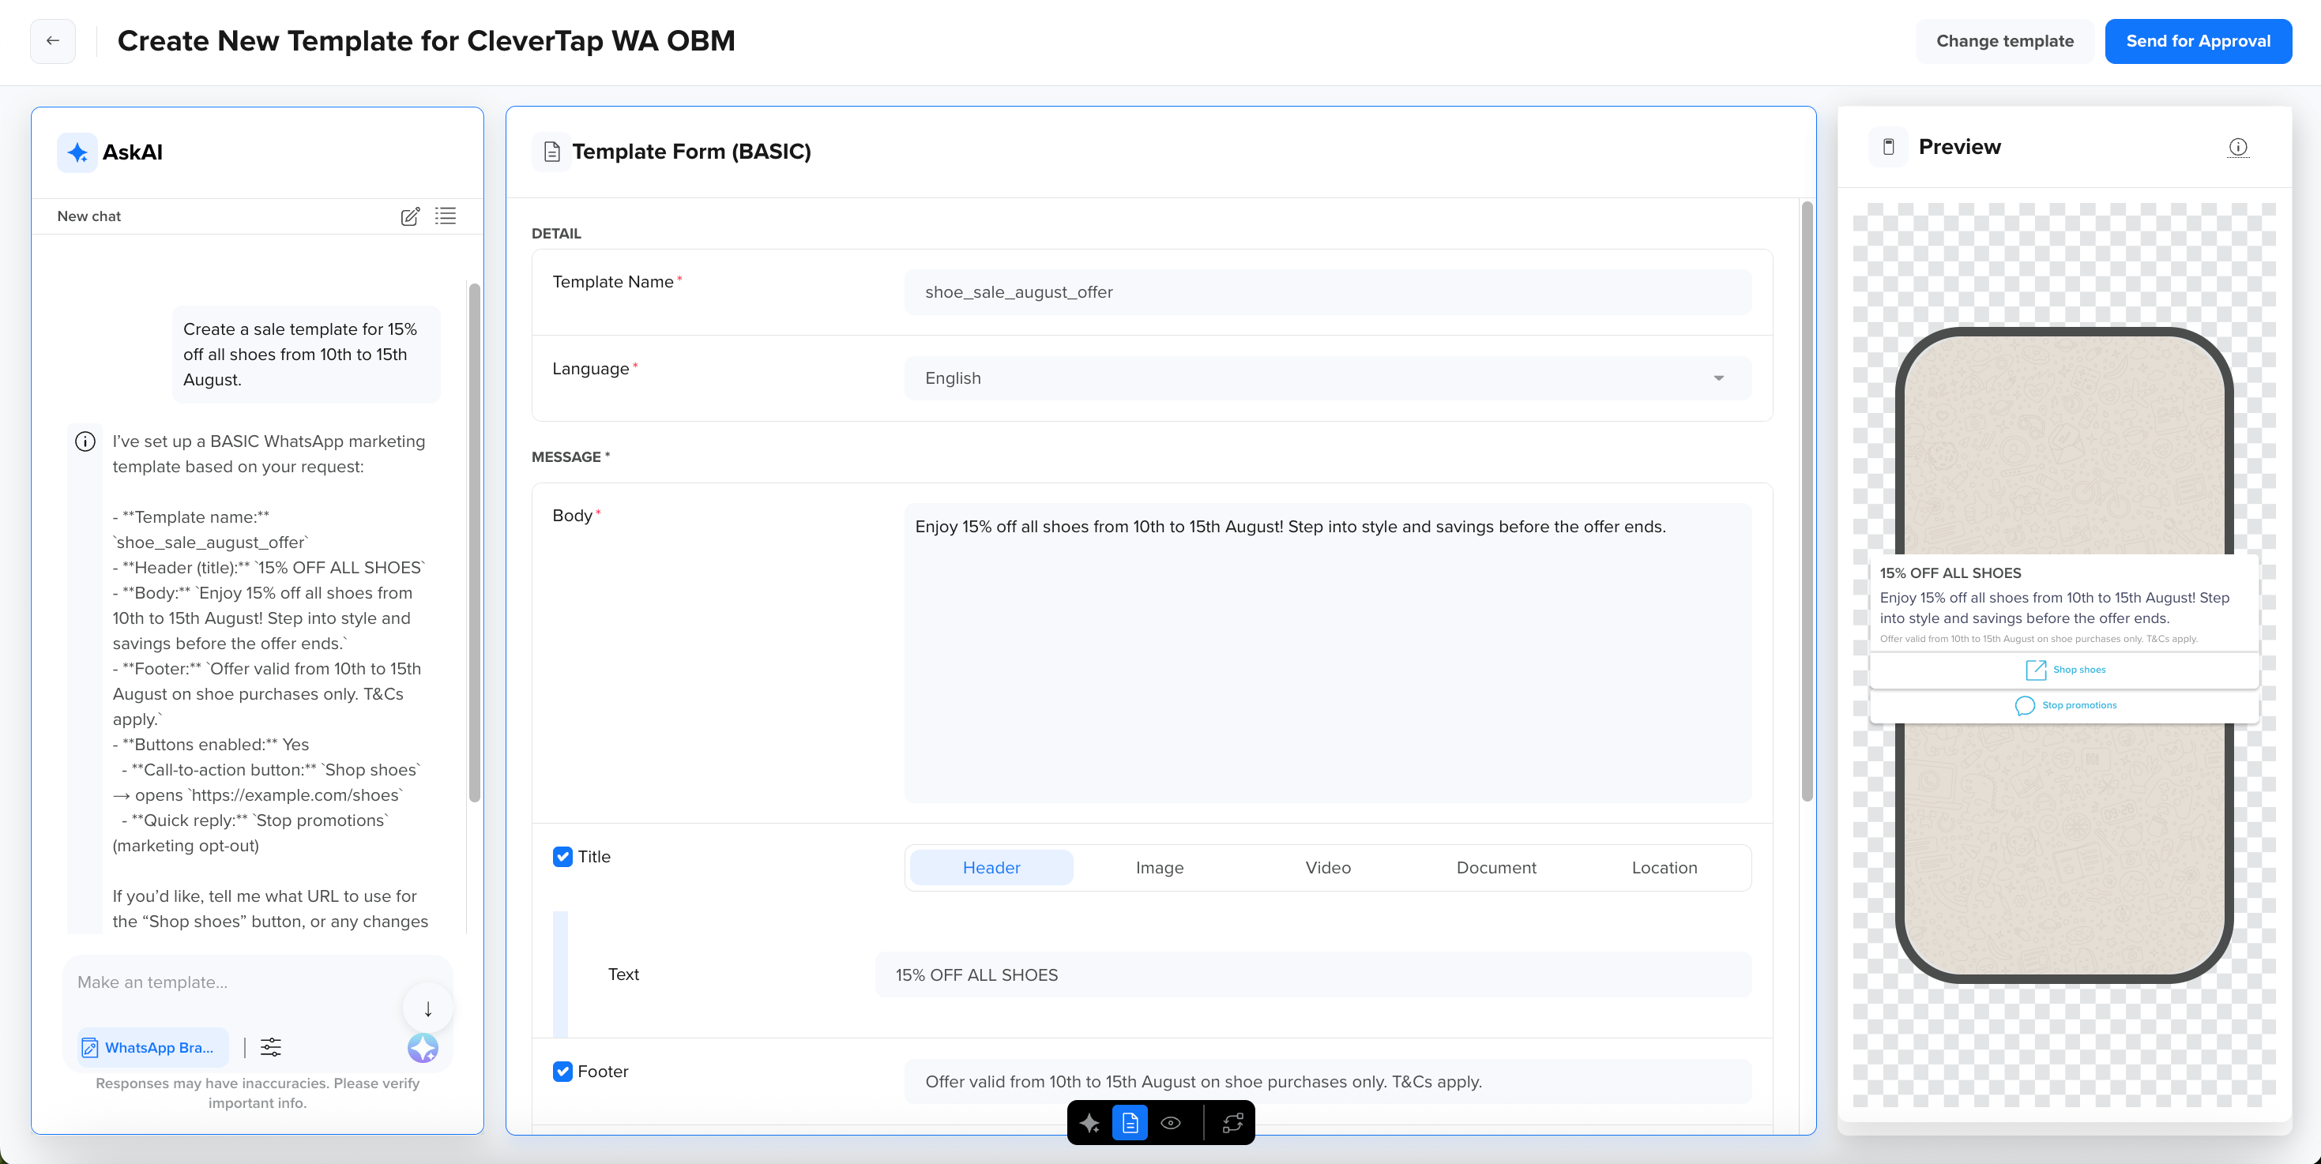Select the Location title type tab
The width and height of the screenshot is (2321, 1164).
click(1665, 868)
